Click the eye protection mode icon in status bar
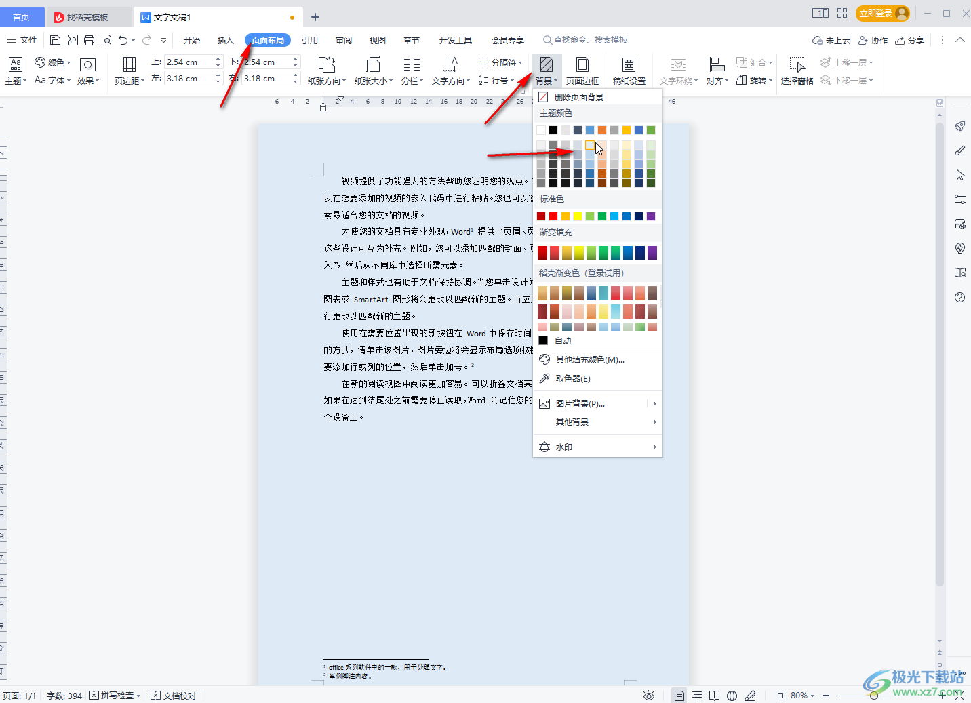 pyautogui.click(x=649, y=696)
